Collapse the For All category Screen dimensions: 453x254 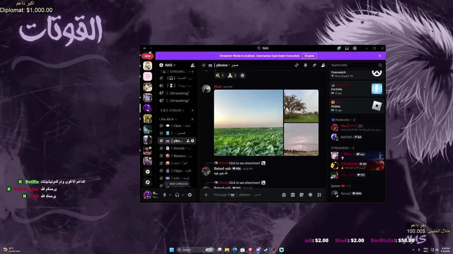pyautogui.click(x=168, y=119)
